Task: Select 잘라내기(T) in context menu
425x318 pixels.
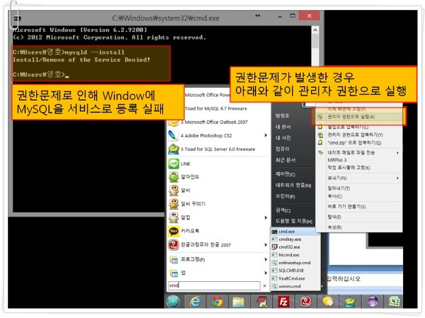Action: 358,188
